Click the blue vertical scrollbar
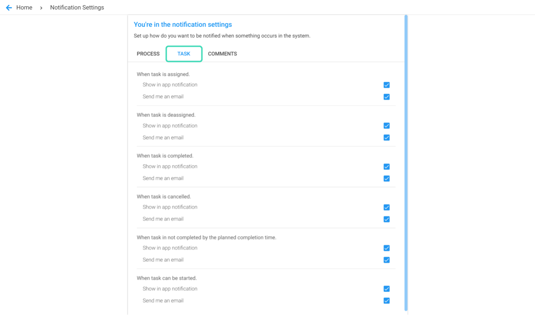 (406, 163)
